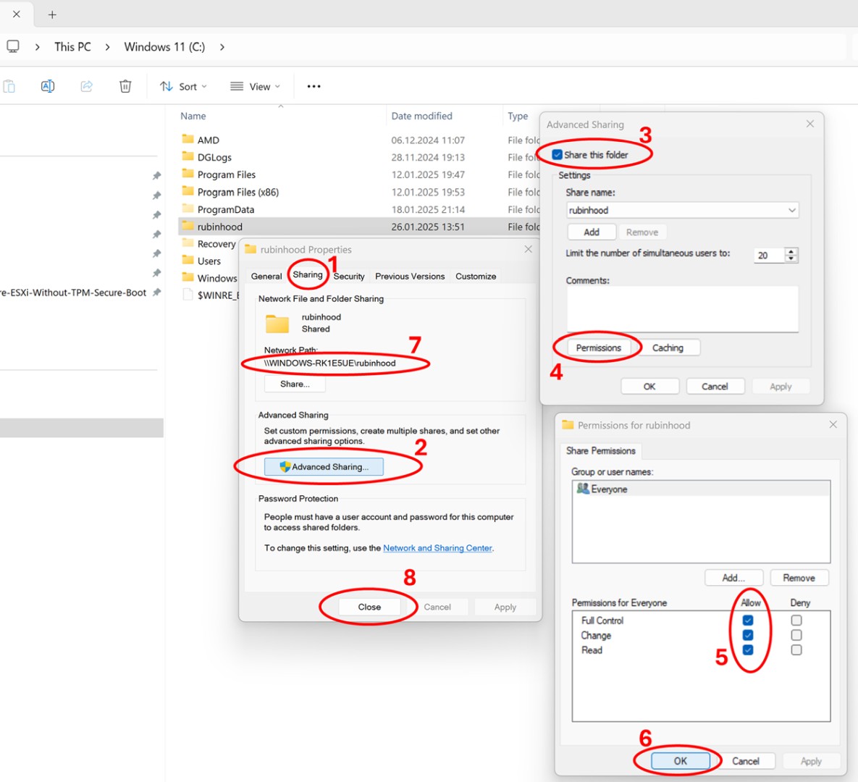The height and width of the screenshot is (782, 858).
Task: Select the Program Files folder row
Action: 358,174
